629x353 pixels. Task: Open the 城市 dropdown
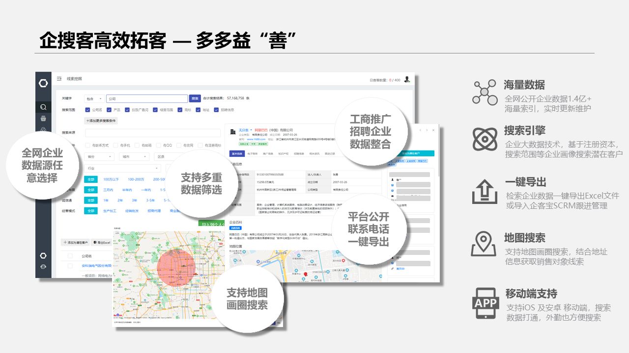(x=134, y=157)
